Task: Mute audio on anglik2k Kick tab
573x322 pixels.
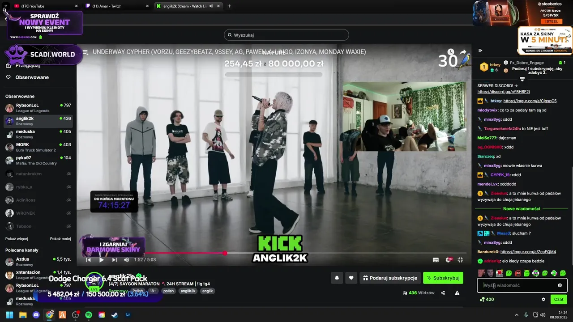Action: pos(211,6)
